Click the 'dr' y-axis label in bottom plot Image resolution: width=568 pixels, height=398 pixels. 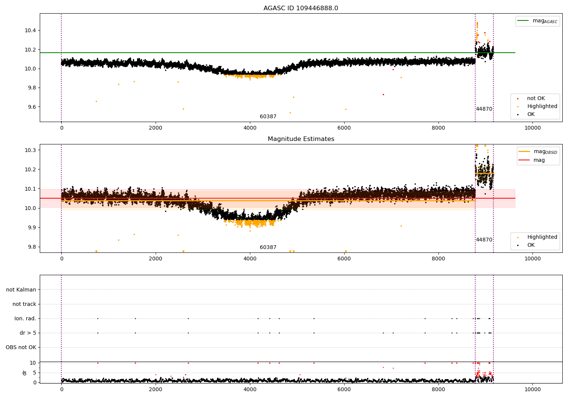[x=25, y=373]
